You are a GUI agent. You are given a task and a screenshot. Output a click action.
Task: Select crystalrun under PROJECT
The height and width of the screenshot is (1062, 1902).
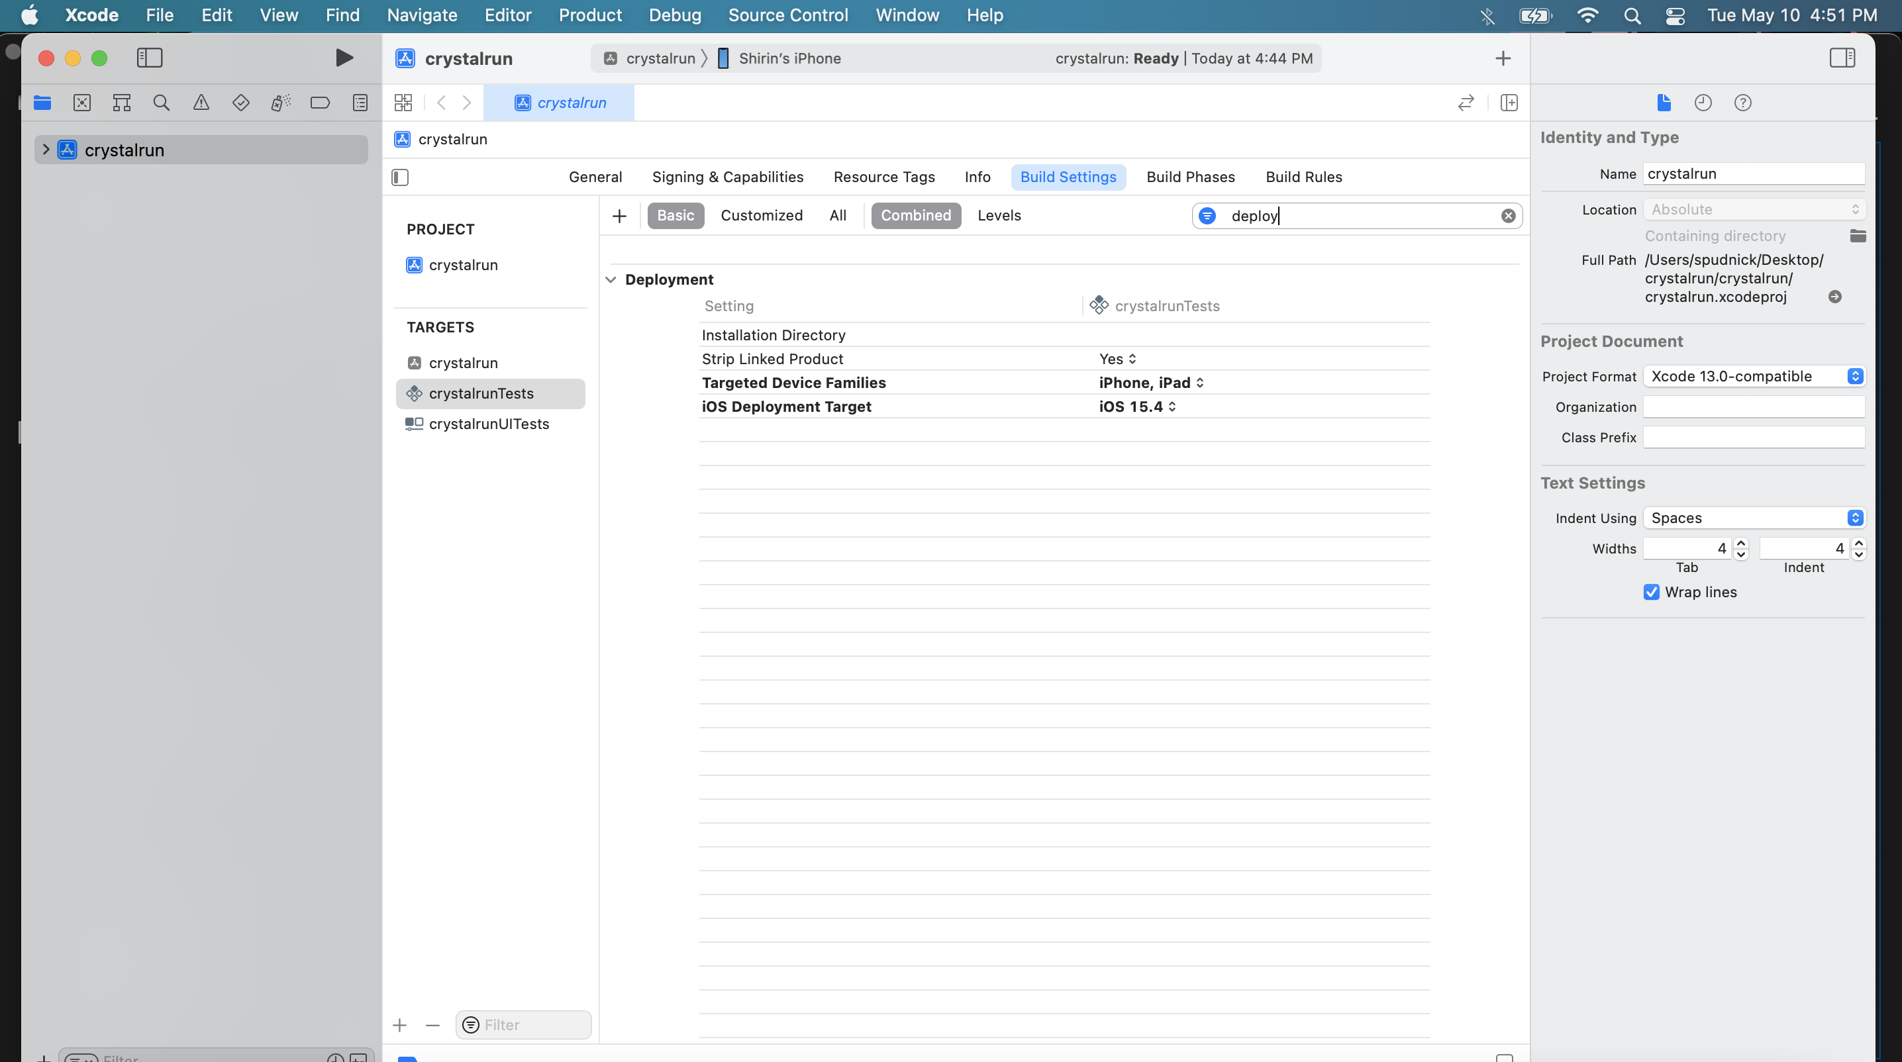point(463,265)
